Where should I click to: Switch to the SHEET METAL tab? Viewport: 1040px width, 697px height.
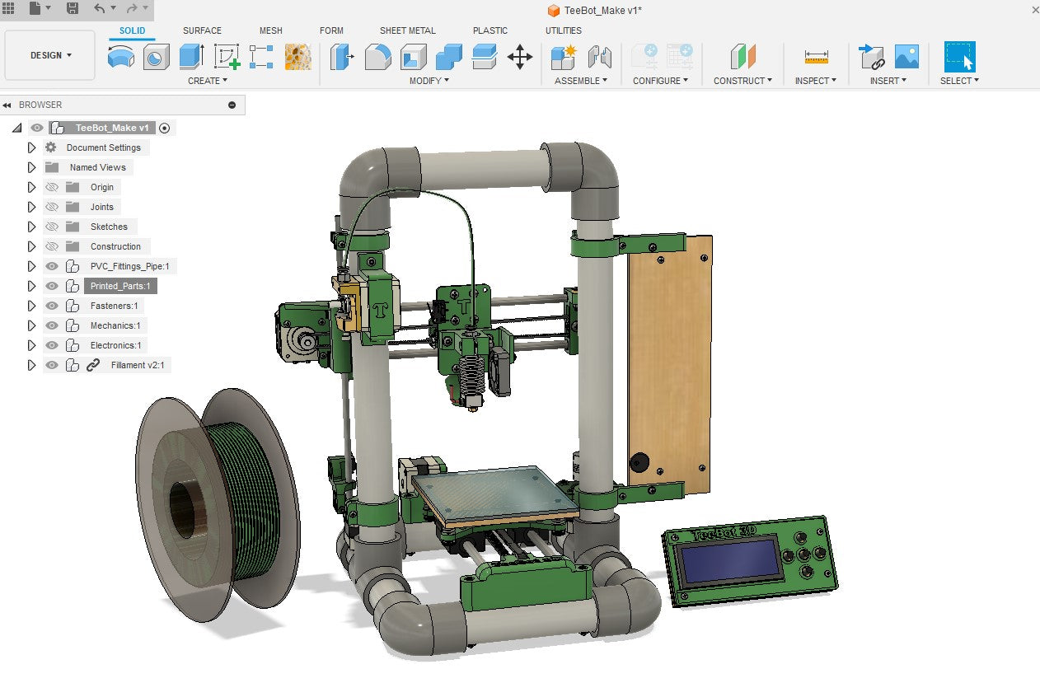[x=408, y=30]
